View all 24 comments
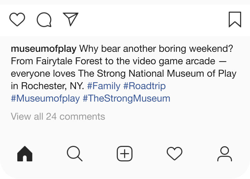The height and width of the screenshot is (179, 250). [x=58, y=116]
